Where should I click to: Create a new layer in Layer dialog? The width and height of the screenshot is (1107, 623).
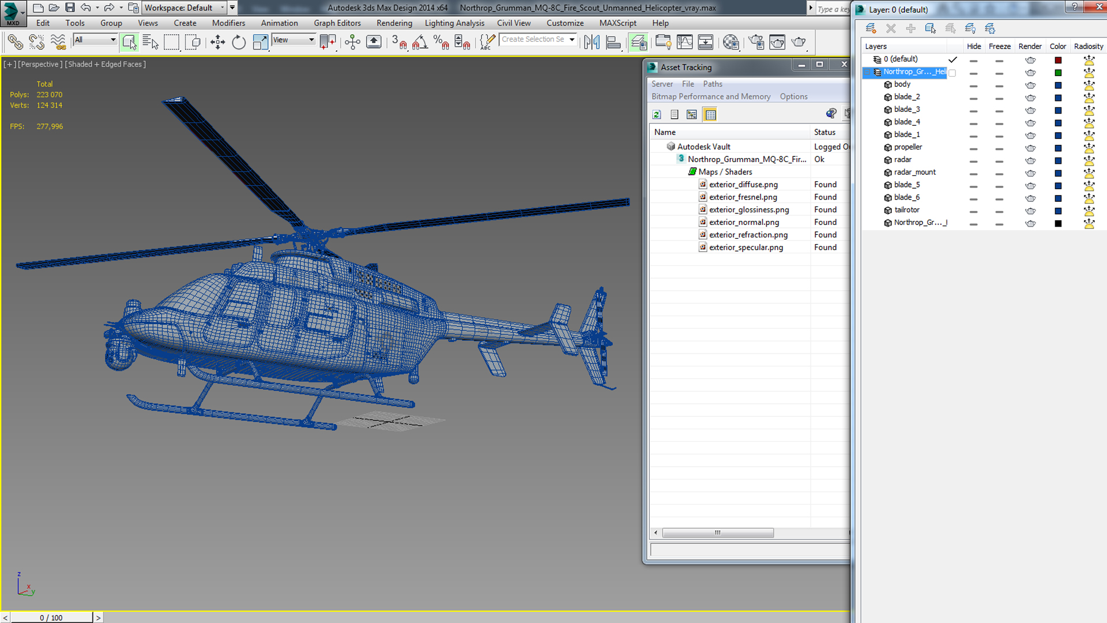click(871, 28)
